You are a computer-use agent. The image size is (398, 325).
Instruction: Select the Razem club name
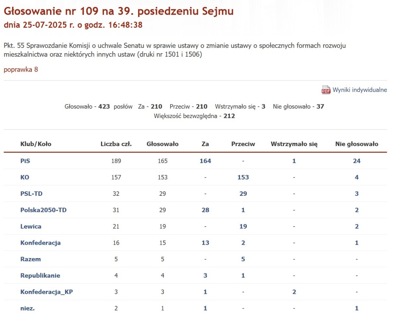pyautogui.click(x=31, y=259)
